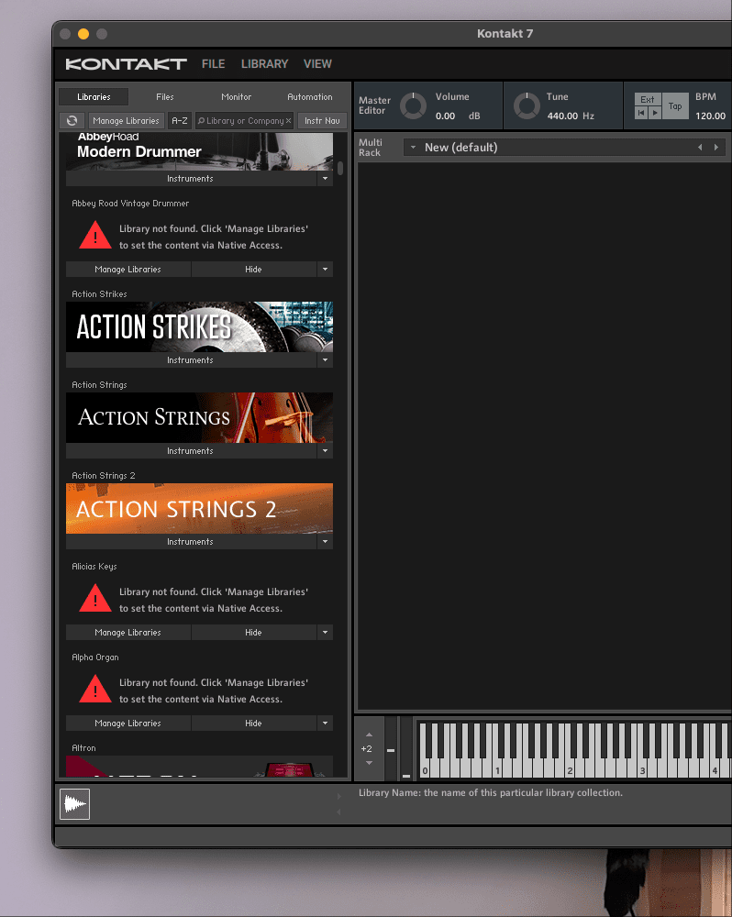The width and height of the screenshot is (732, 917).
Task: Go to the previous multi with left arrow
Action: click(x=700, y=148)
